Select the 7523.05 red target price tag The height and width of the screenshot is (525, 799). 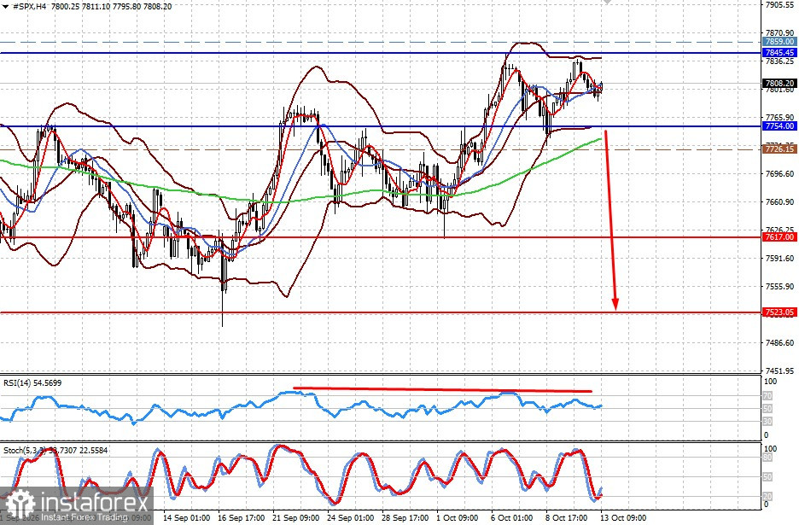pyautogui.click(x=779, y=312)
